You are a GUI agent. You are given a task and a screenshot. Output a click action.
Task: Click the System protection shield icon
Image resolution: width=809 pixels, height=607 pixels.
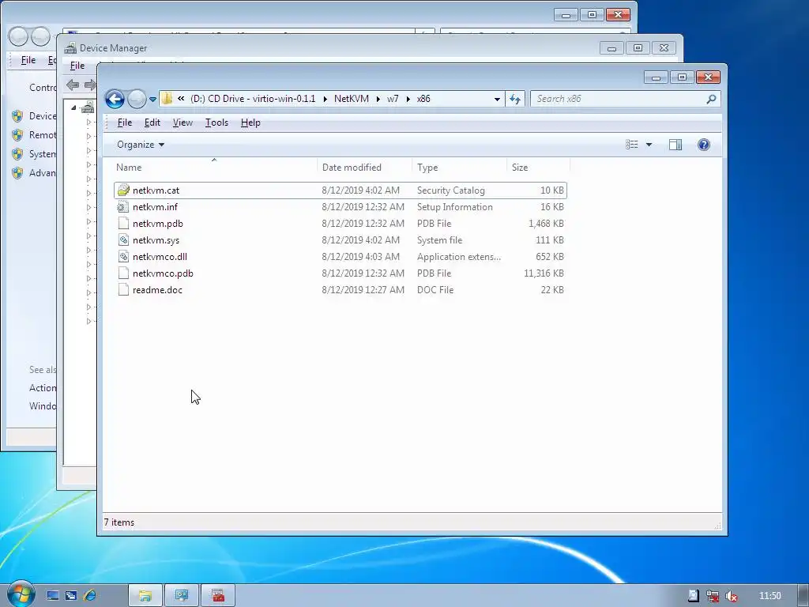pyautogui.click(x=17, y=154)
